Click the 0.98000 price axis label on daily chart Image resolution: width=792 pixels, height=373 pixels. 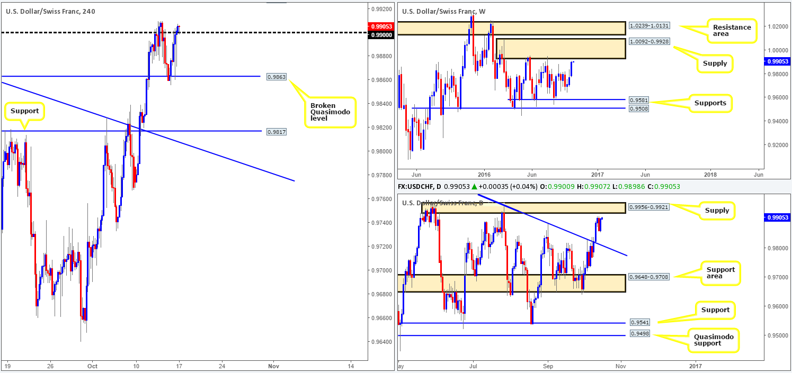pos(777,248)
